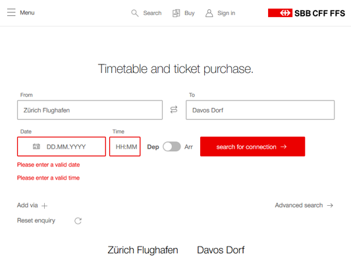Image resolution: width=351 pixels, height=263 pixels.
Task: Click the From field with Zürich Flughafen
Action: [90, 110]
